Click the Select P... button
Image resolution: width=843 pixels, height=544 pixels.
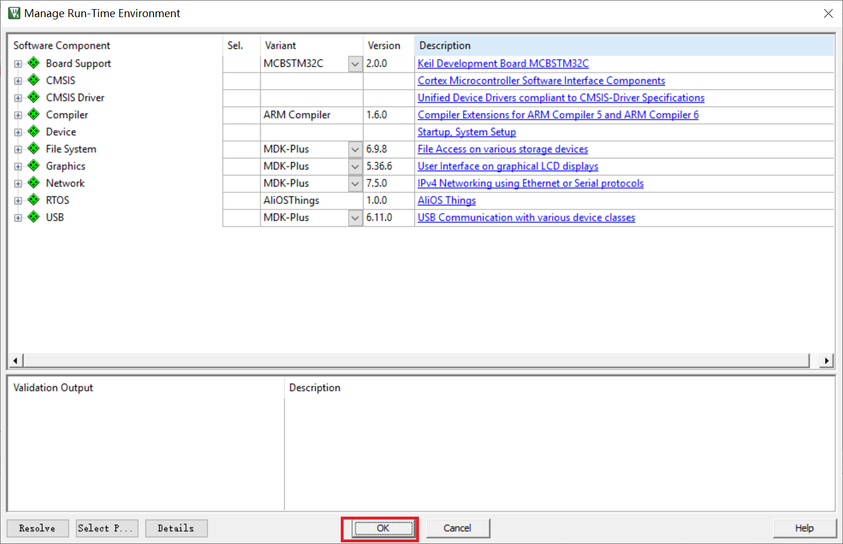click(x=107, y=528)
